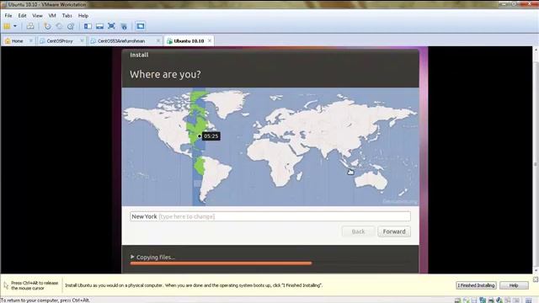
Task: Click the send Ctrl+Alt+Del toolbar icon
Action: point(30,26)
